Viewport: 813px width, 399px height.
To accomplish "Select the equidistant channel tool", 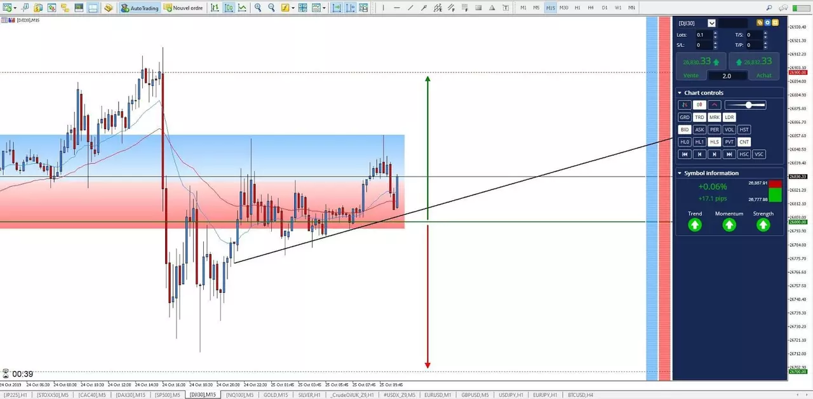I will coord(438,8).
